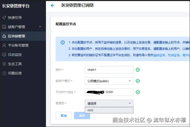This screenshot has width=190, height=127.
Task: Click green check icon next to 节点RPC地址
Action: [138, 92]
